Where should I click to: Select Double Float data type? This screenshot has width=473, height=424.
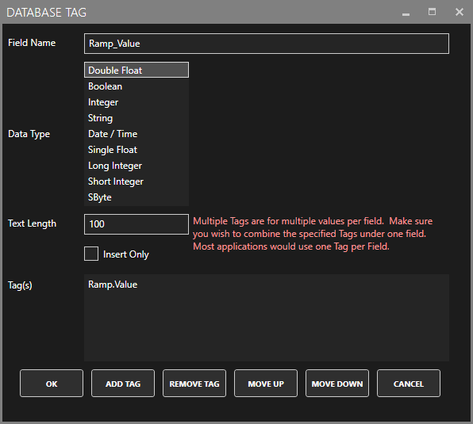[137, 71]
